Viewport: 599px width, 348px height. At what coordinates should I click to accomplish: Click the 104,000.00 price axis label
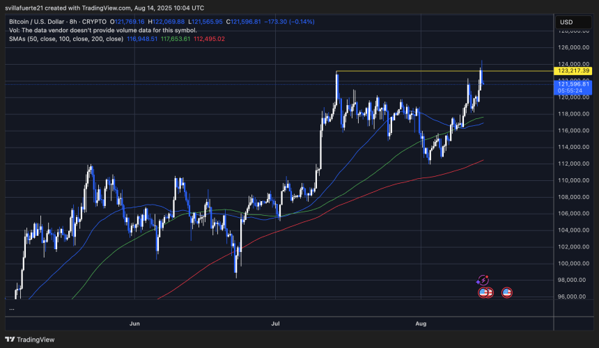pos(573,230)
